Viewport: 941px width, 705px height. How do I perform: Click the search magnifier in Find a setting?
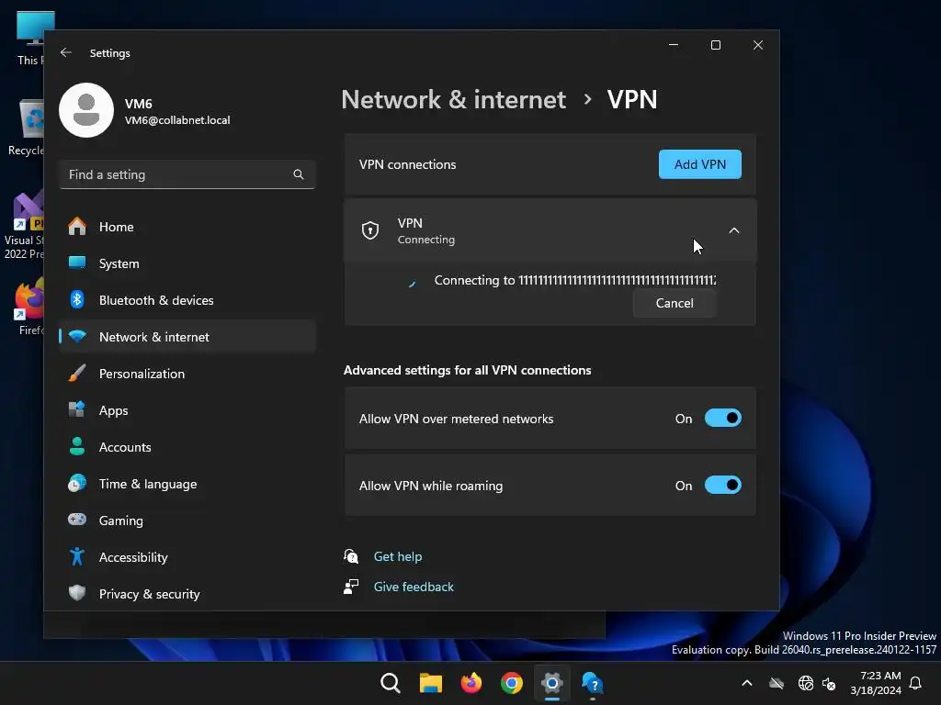coord(299,174)
